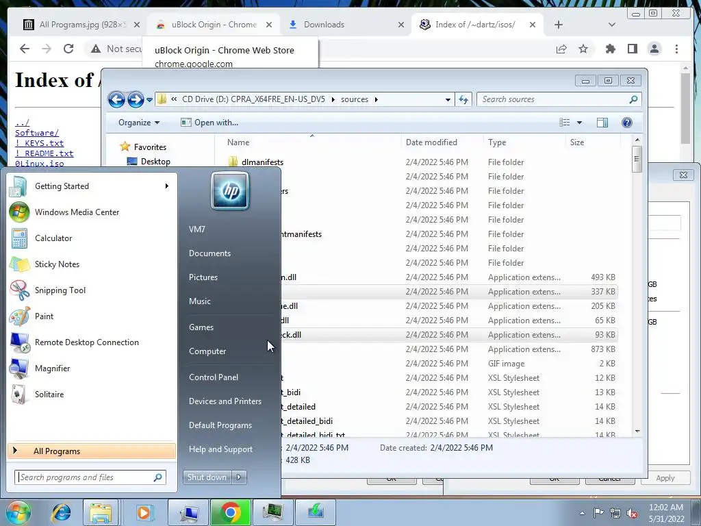This screenshot has height=526, width=701.
Task: Share this page from Chrome toolbar
Action: (561, 49)
